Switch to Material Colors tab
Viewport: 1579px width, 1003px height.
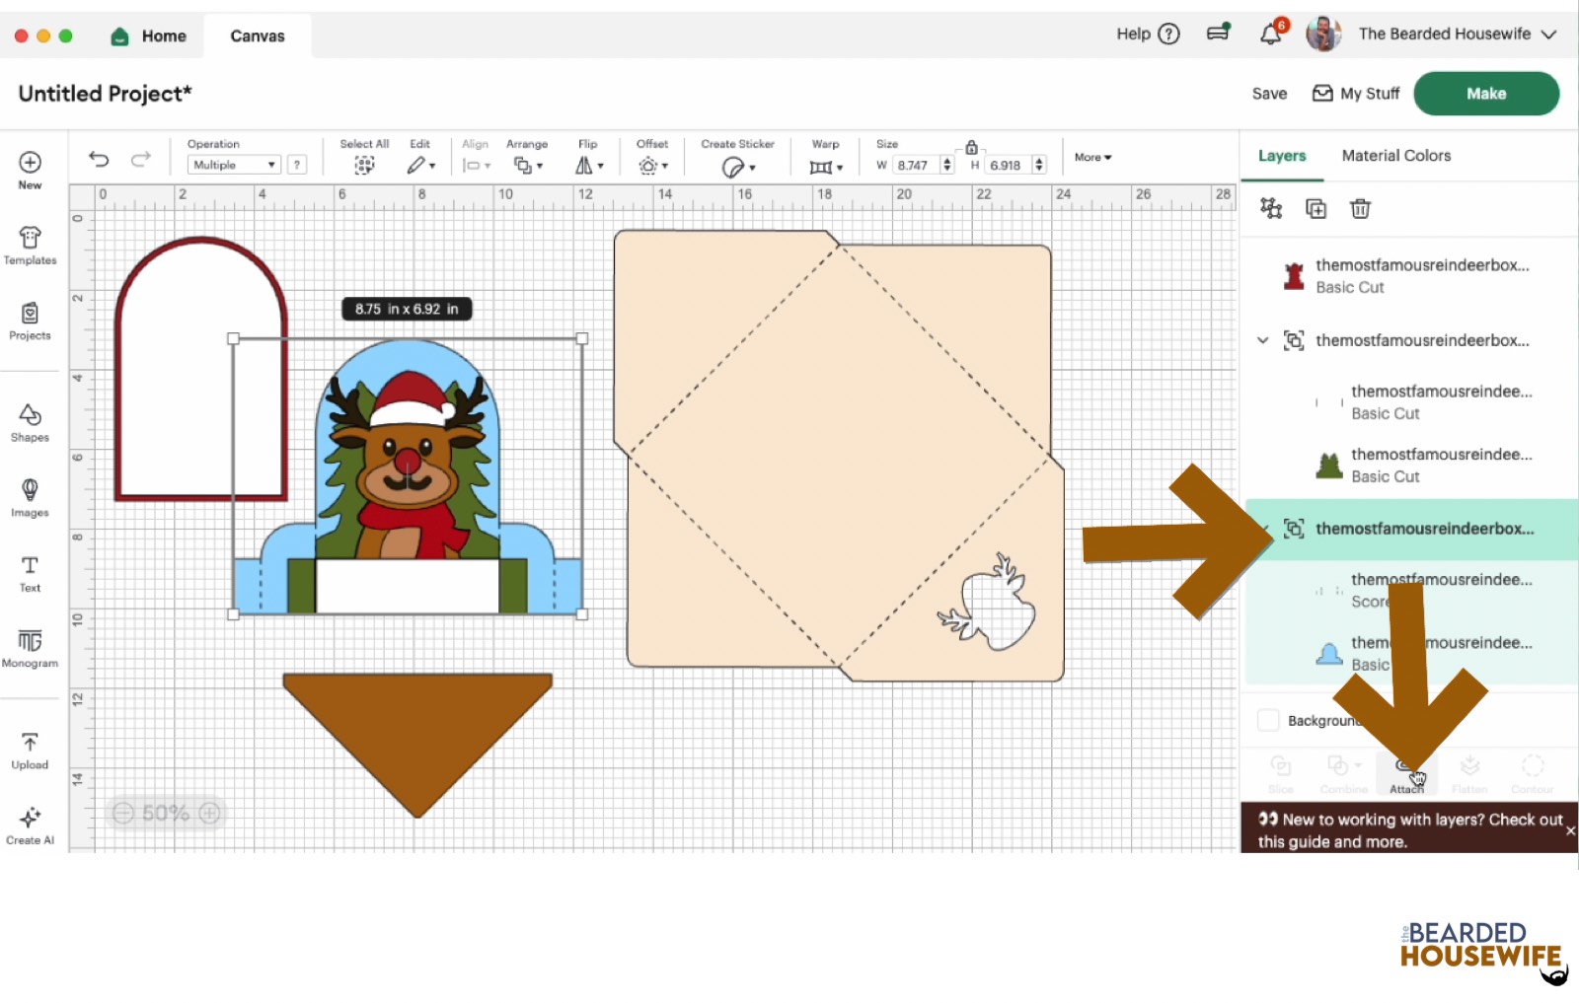point(1395,156)
